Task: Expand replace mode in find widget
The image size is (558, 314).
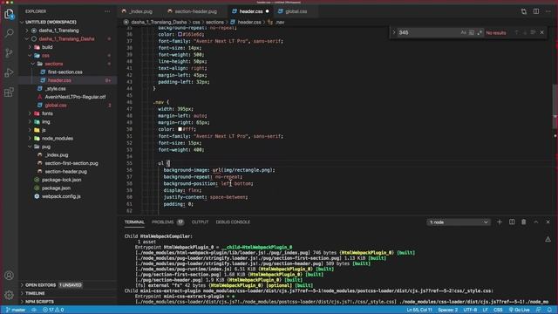Action: 394,32
